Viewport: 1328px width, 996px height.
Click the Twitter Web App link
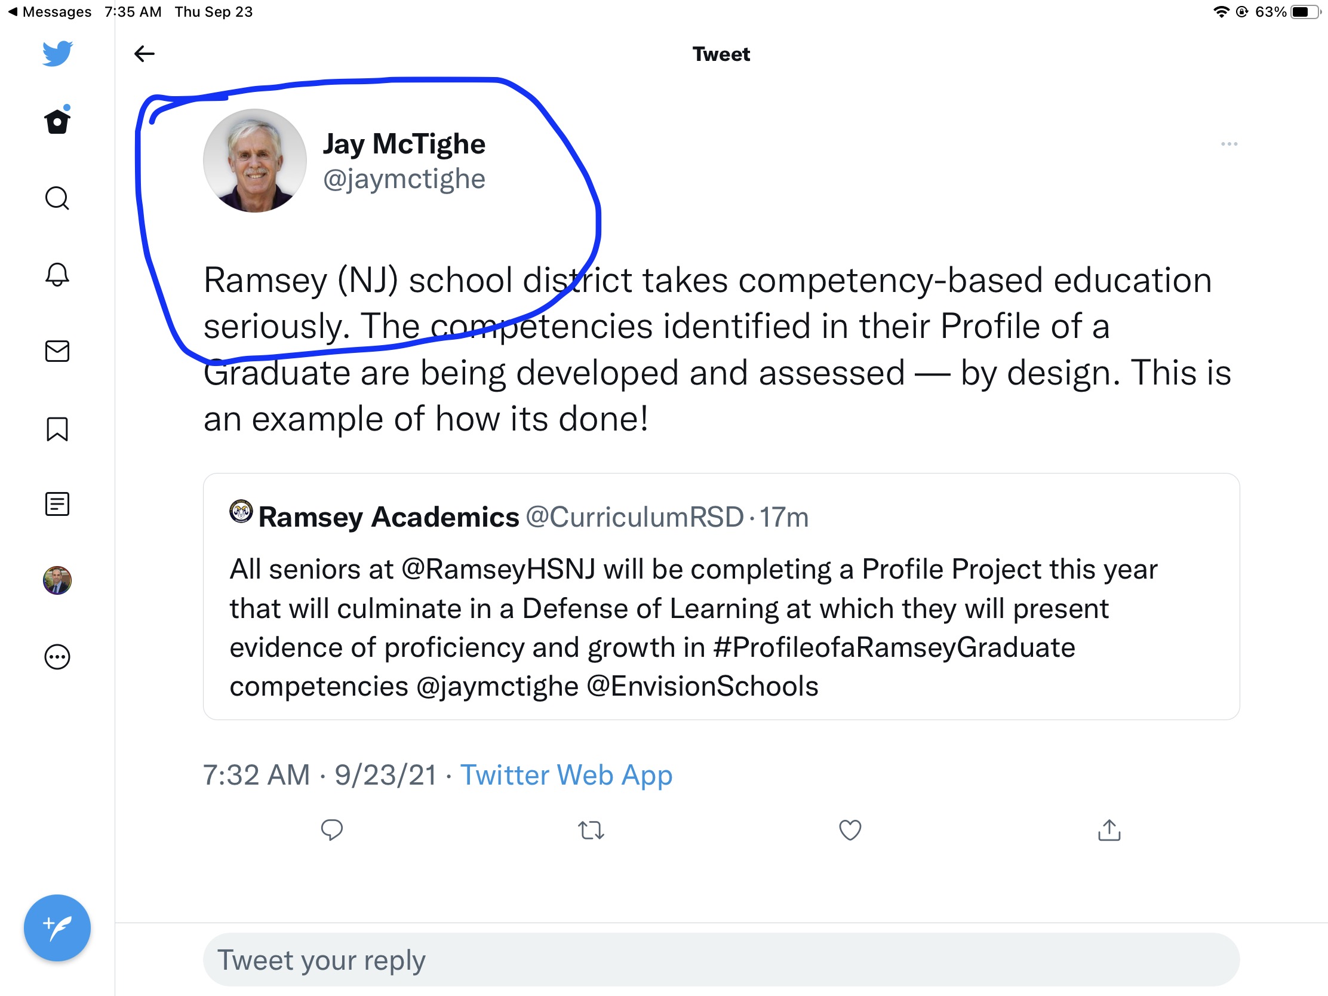(x=566, y=775)
